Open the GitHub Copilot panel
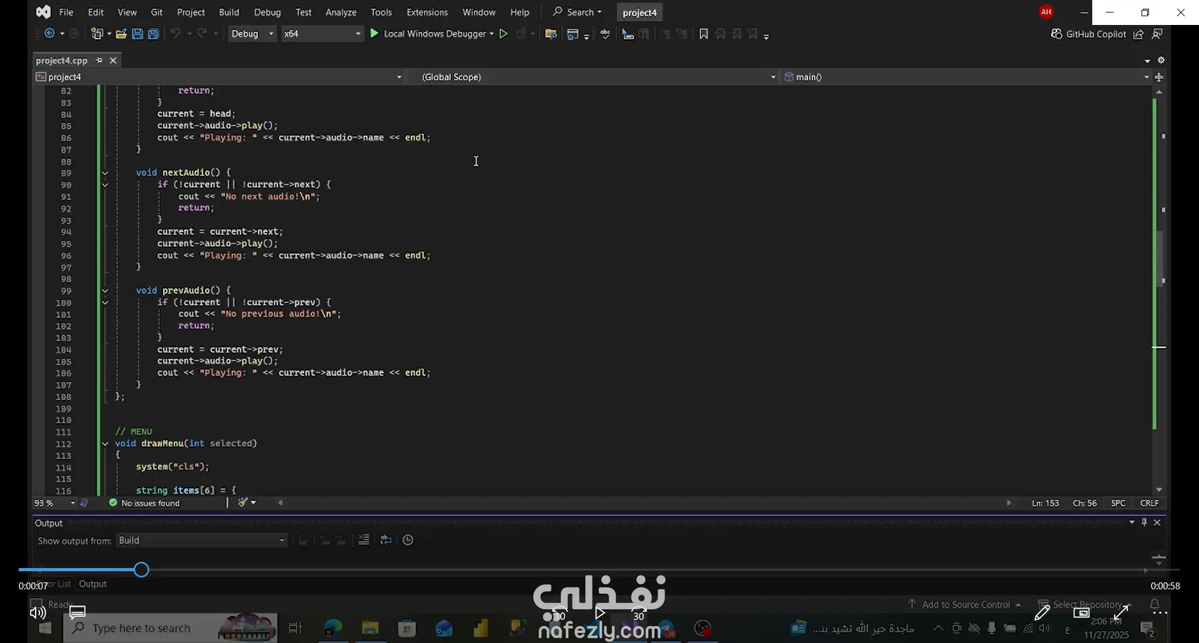Image resolution: width=1199 pixels, height=643 pixels. (x=1088, y=34)
